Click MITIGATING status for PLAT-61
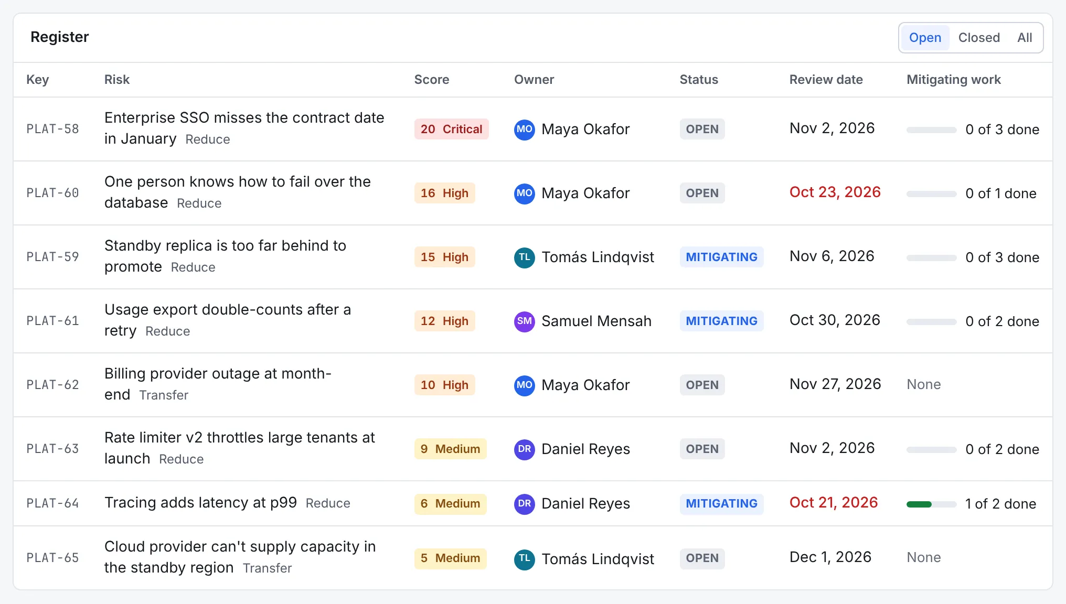The image size is (1066, 604). click(721, 321)
